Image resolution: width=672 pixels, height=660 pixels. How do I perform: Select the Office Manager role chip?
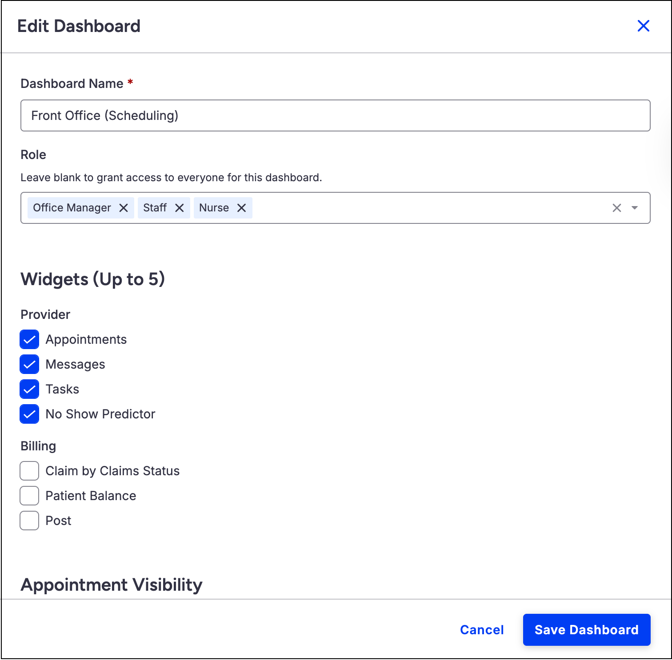point(72,208)
